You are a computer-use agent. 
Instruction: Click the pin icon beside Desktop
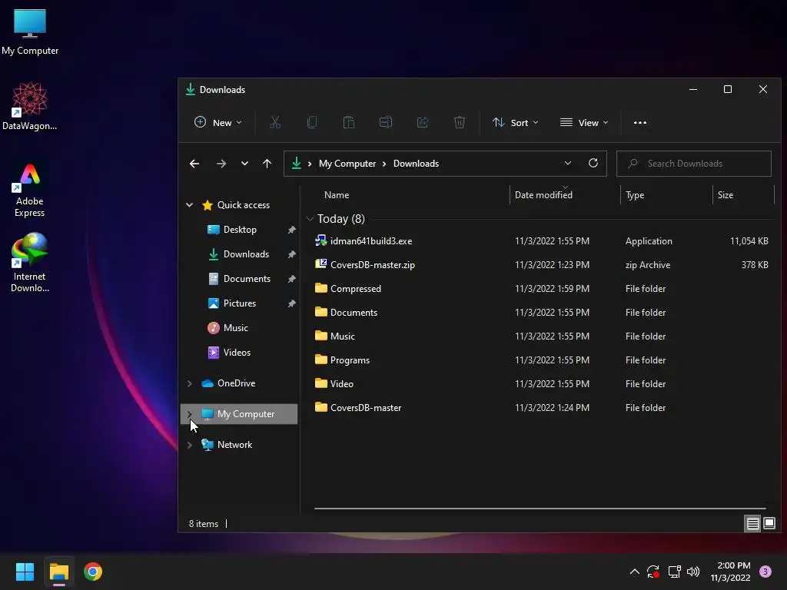[291, 230]
